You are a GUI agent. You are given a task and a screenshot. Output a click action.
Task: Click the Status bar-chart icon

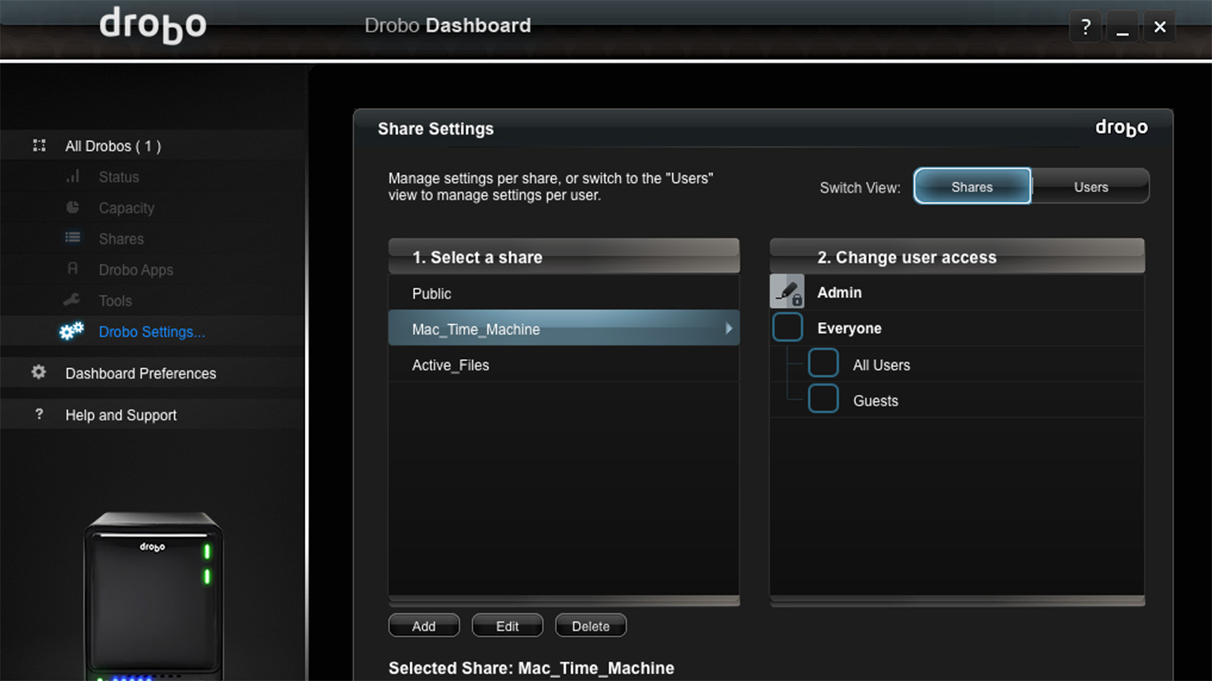[x=73, y=177]
